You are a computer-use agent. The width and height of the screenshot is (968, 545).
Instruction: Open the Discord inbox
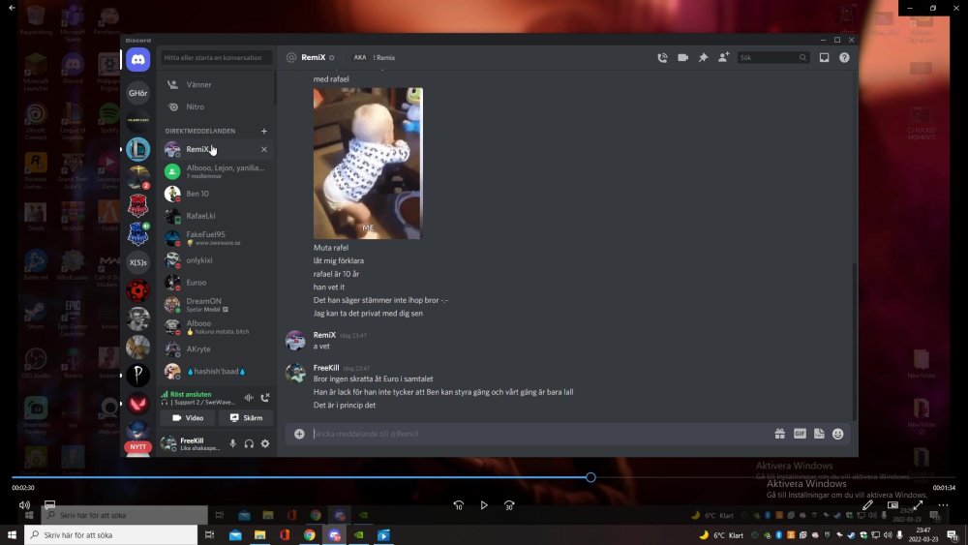coord(824,57)
